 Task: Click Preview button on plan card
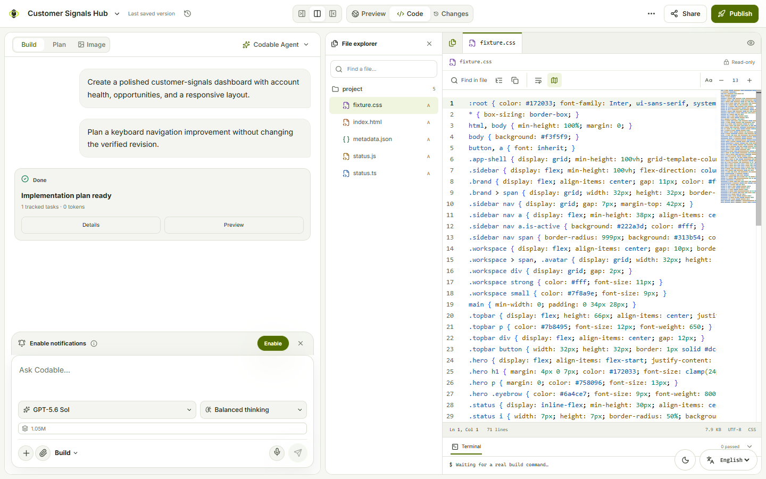pyautogui.click(x=234, y=225)
